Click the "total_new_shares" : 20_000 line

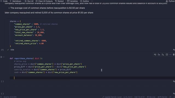29,32
